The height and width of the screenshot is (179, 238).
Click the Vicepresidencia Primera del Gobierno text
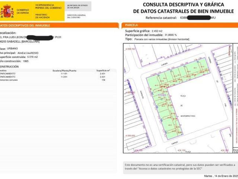coord(48,6)
